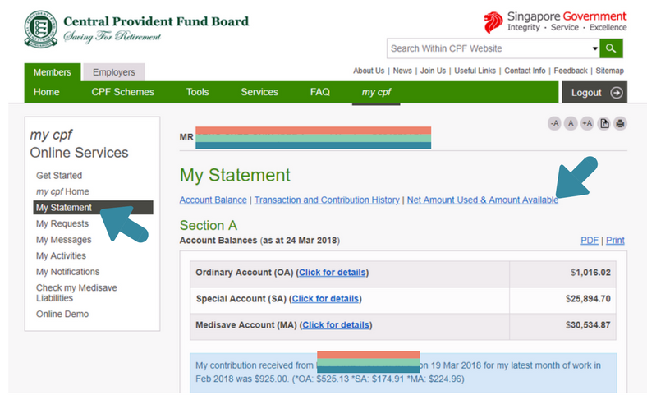Download Section A via PDF link
647x395 pixels.
coord(590,241)
